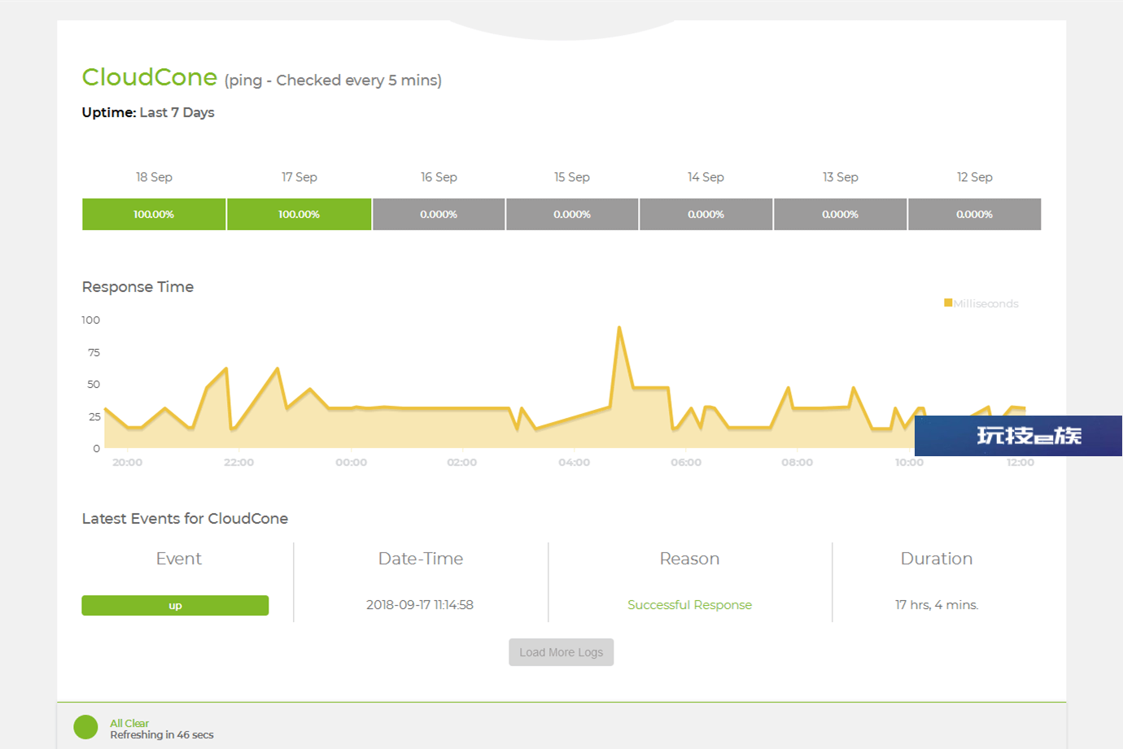Click the date-time 2018-09-17 11:14:58
Screen dimensions: 1123x749
point(420,605)
